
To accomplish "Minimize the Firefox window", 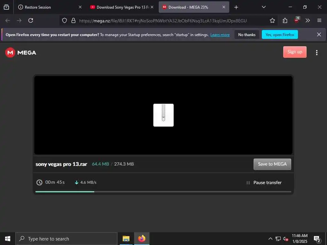I will pos(290,7).
